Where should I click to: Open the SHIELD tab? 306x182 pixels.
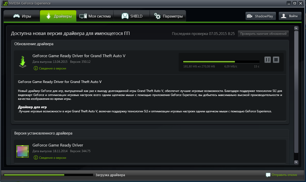pyautogui.click(x=132, y=16)
